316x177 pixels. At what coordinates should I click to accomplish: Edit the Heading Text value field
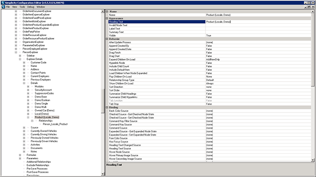point(258,22)
